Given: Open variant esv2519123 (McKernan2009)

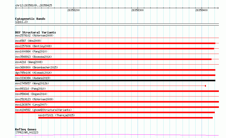Looking at the screenshot, I should tap(34, 99).
